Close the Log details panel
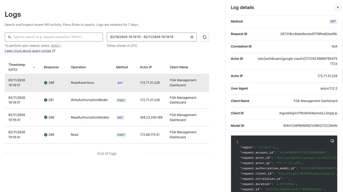Screen dimensions: 343x192 coord(338,7)
